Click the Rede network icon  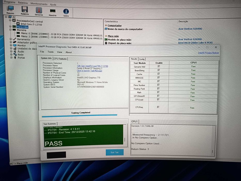pos(15,54)
